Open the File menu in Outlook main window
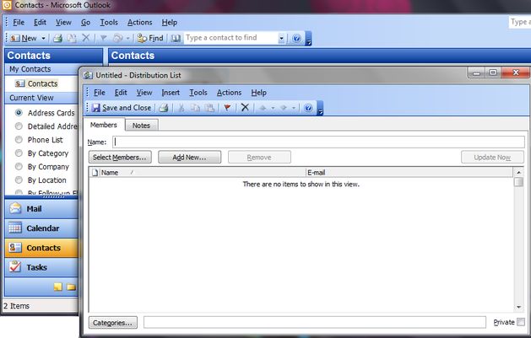Screen dimensions: 531x338 (19, 22)
